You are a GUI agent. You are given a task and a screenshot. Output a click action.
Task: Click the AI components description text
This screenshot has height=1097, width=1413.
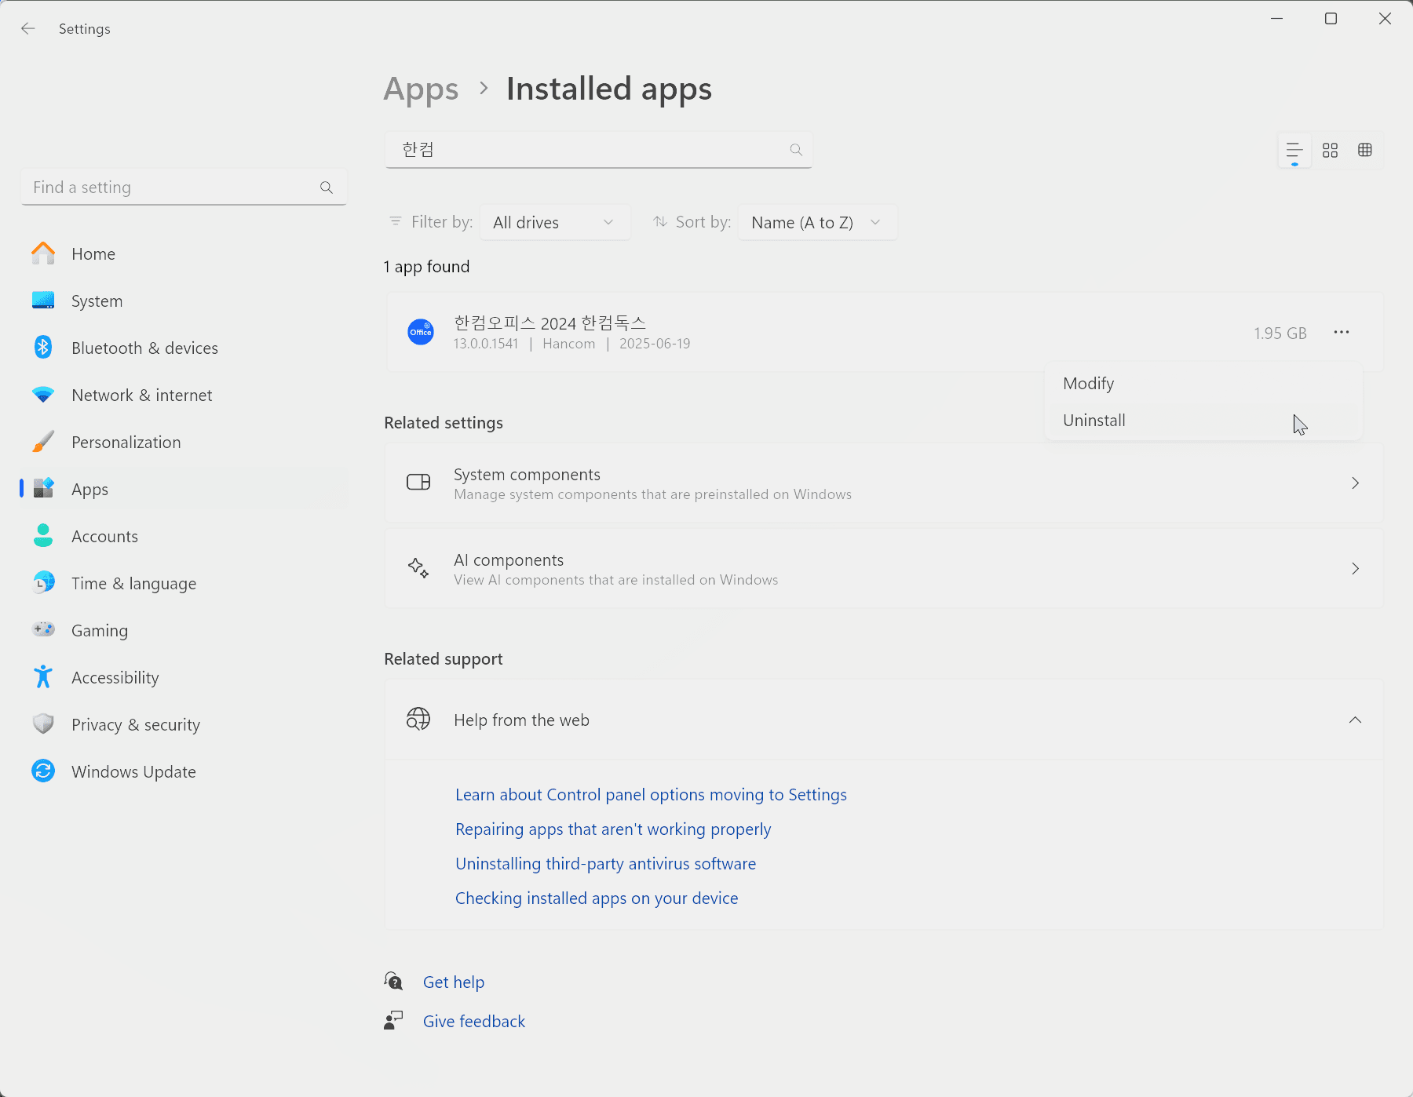point(615,580)
